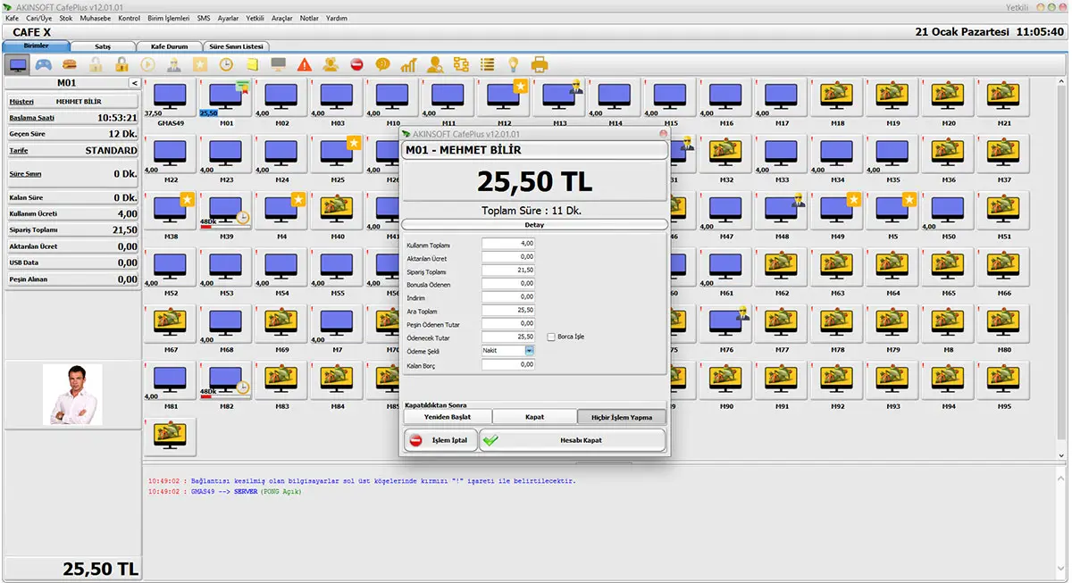The image size is (1072, 583).
Task: Switch to the Kafe Durum tab
Action: pyautogui.click(x=169, y=46)
